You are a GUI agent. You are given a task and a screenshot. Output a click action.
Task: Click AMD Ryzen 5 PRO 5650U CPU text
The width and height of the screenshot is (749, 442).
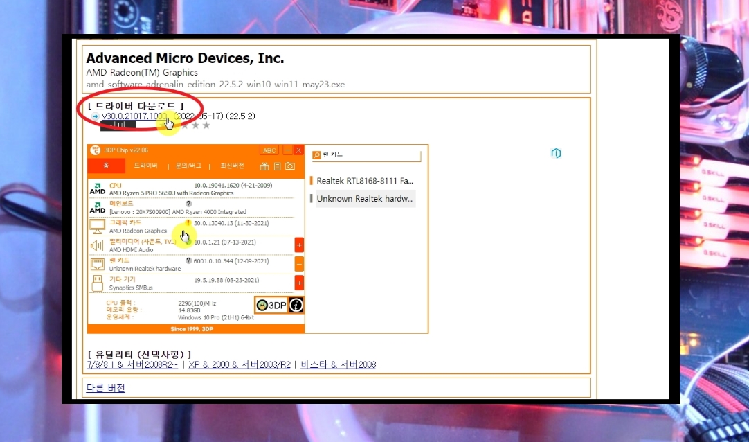pos(171,193)
